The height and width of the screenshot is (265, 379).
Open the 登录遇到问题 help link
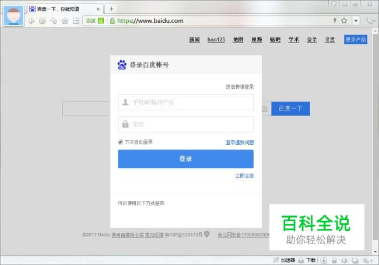pyautogui.click(x=240, y=142)
